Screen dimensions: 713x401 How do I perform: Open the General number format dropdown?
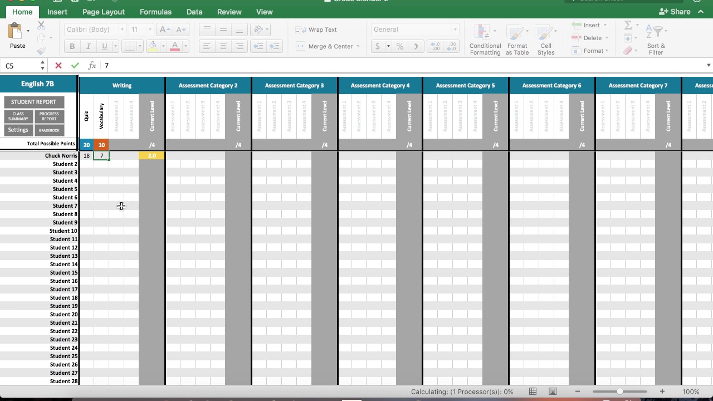(x=455, y=30)
